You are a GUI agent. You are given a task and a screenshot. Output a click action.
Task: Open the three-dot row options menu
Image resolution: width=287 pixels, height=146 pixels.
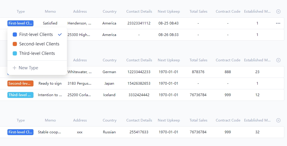[x=278, y=23]
